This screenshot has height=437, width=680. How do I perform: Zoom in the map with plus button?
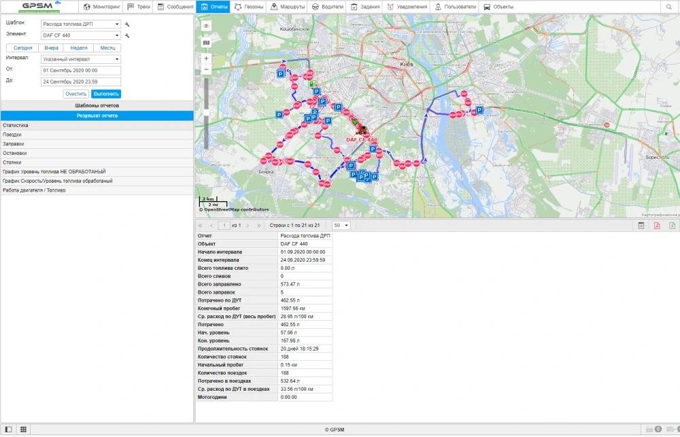(x=206, y=58)
